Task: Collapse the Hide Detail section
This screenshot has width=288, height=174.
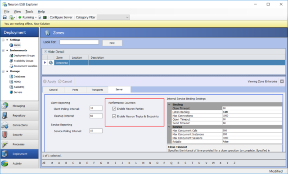Action: coord(45,52)
